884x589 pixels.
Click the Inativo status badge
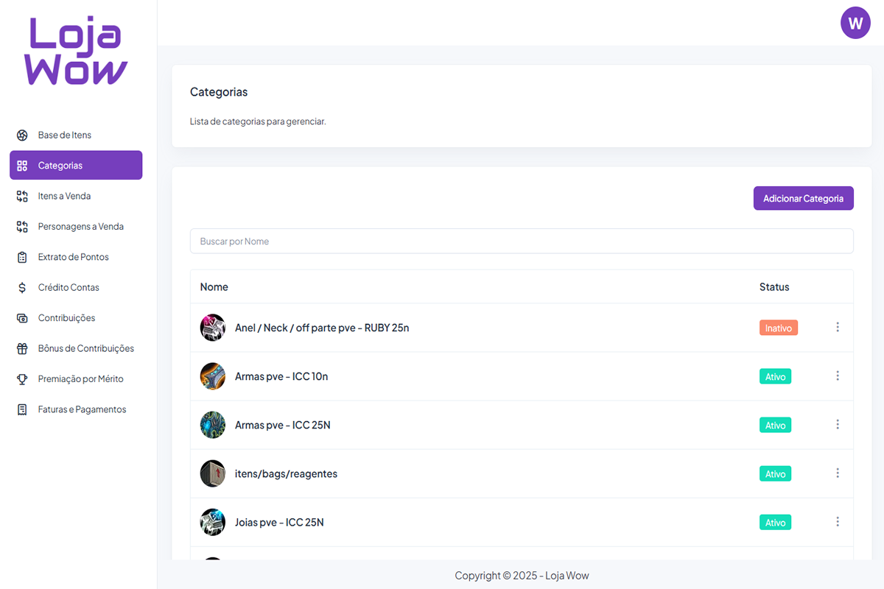pyautogui.click(x=778, y=328)
